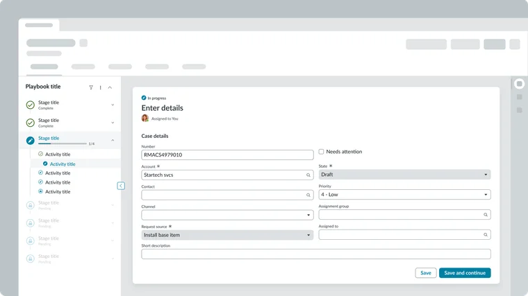Viewport: 528px width, 296px height.
Task: Enable the Needs attention checkbox
Action: [x=321, y=152]
